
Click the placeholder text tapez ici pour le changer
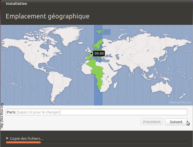[39, 112]
